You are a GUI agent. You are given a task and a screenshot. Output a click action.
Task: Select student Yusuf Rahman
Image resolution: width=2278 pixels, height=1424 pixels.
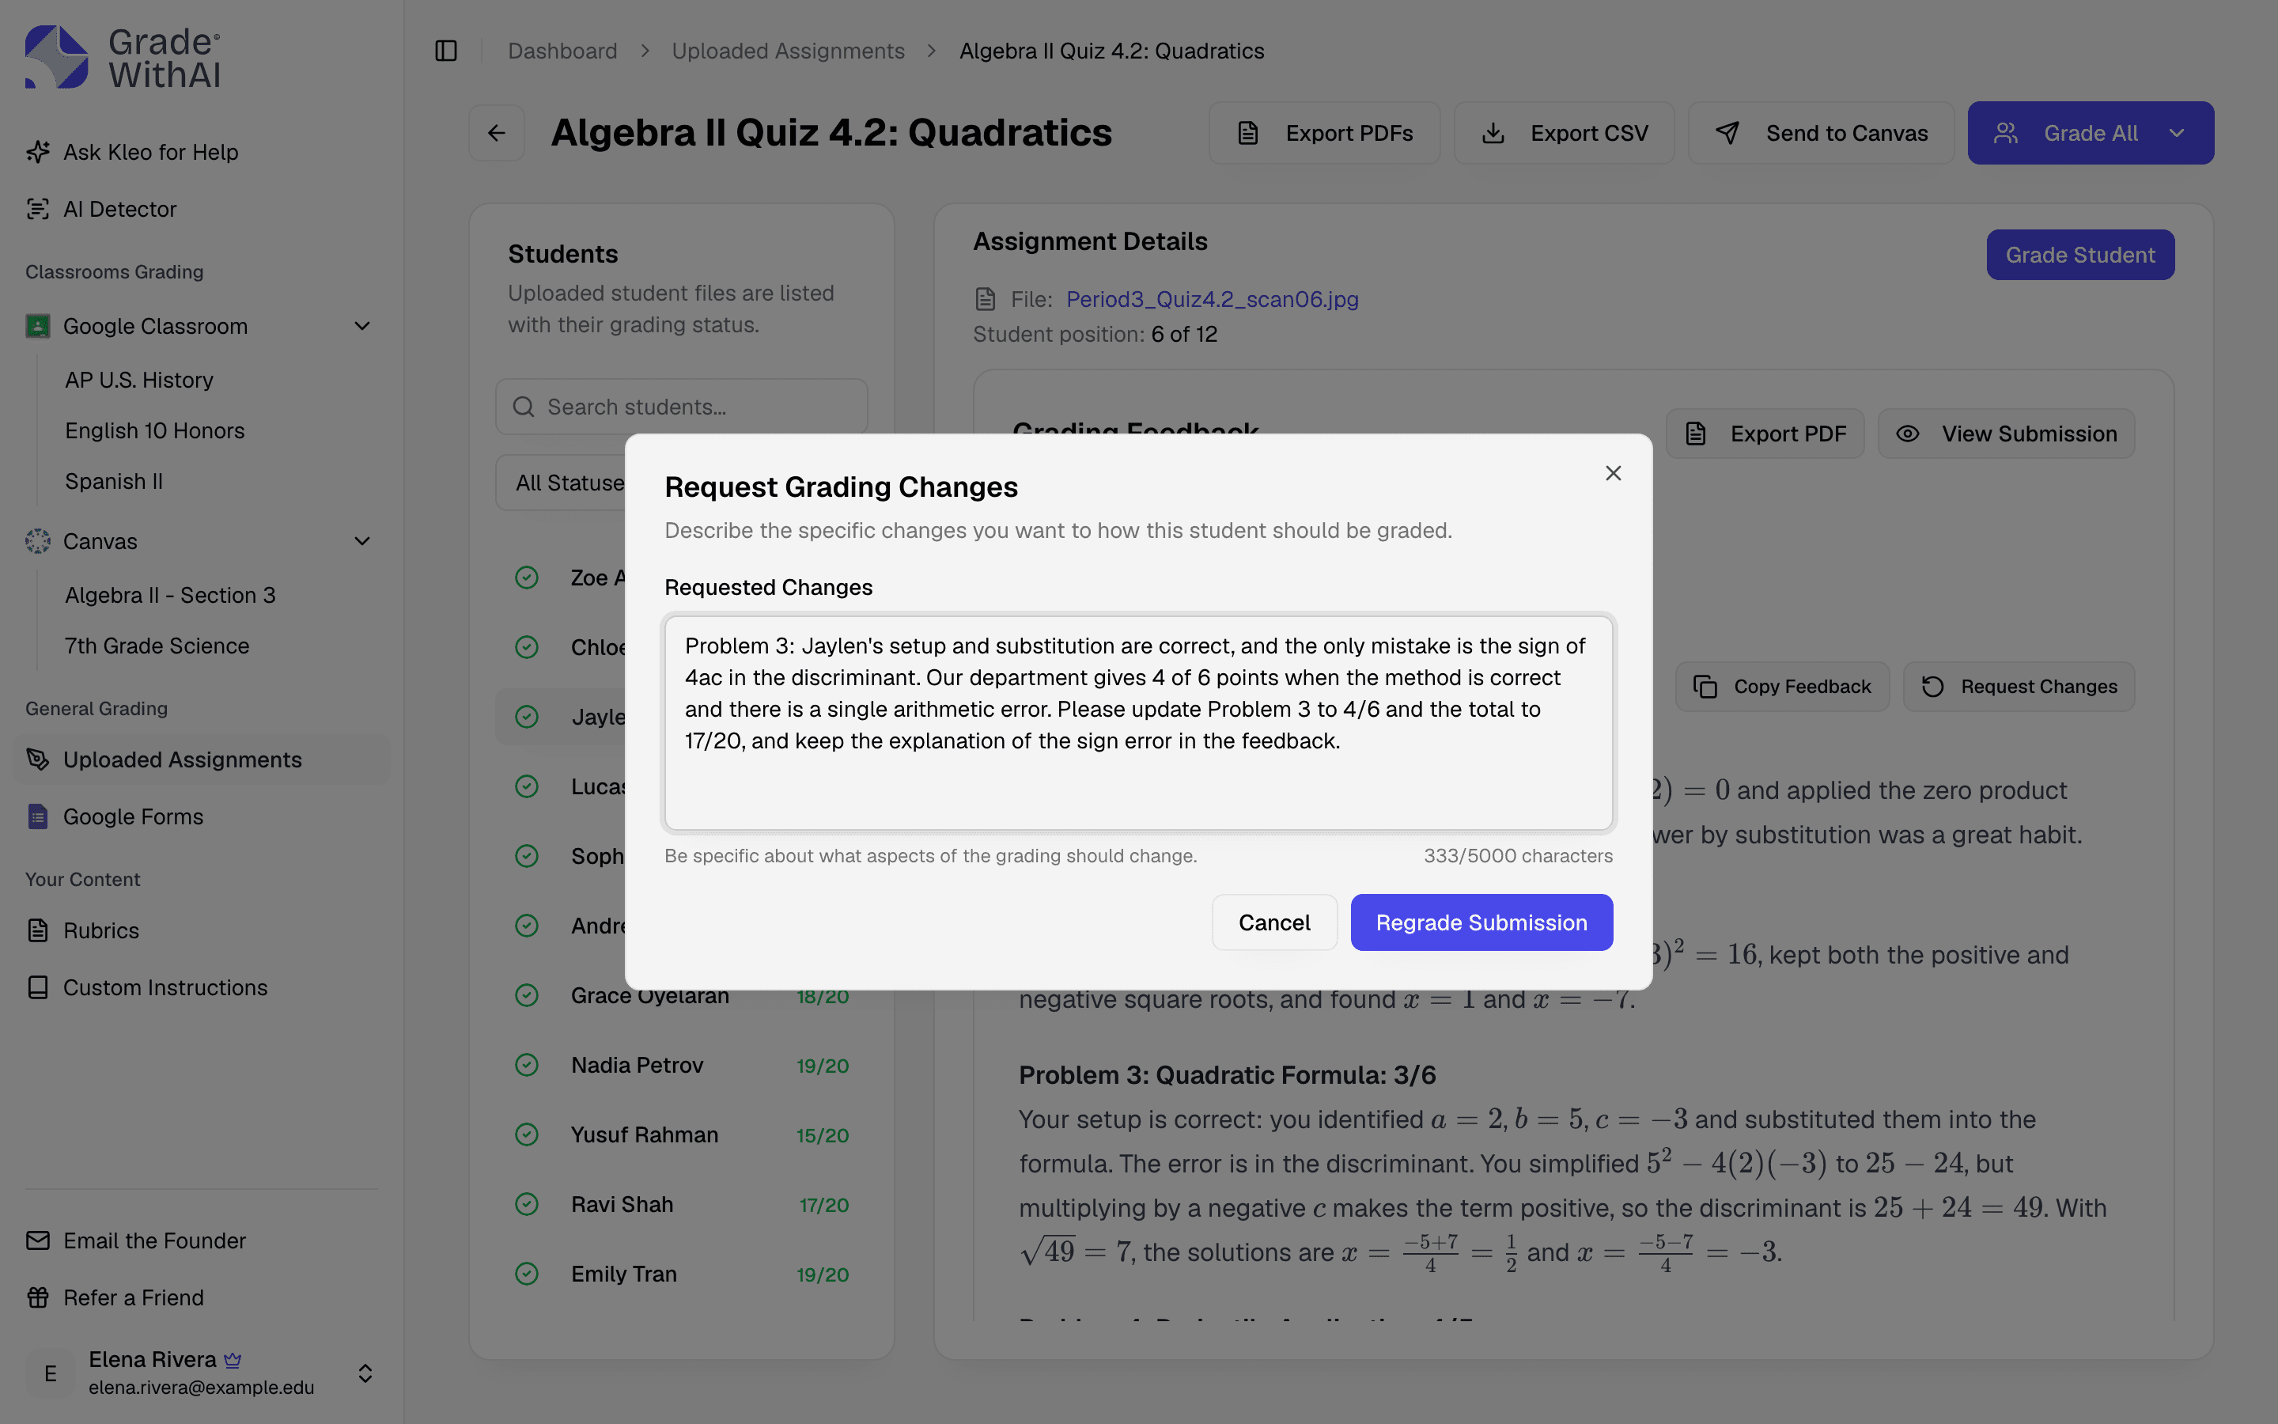tap(682, 1135)
